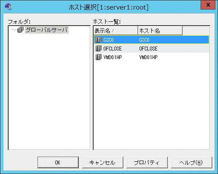Open help with the ヘルプ(H) button

click(x=191, y=162)
